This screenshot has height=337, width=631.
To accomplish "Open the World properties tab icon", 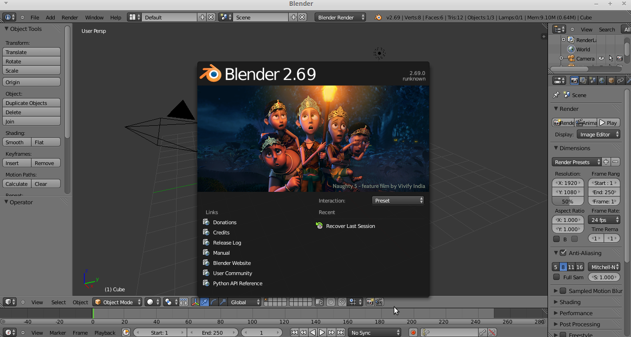I will 602,80.
